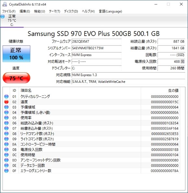Click the power-on count value 488 回
This screenshot has width=188, height=193.
point(171,62)
